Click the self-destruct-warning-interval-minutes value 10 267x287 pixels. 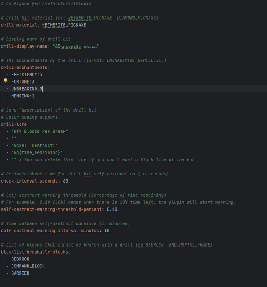coord(107,231)
